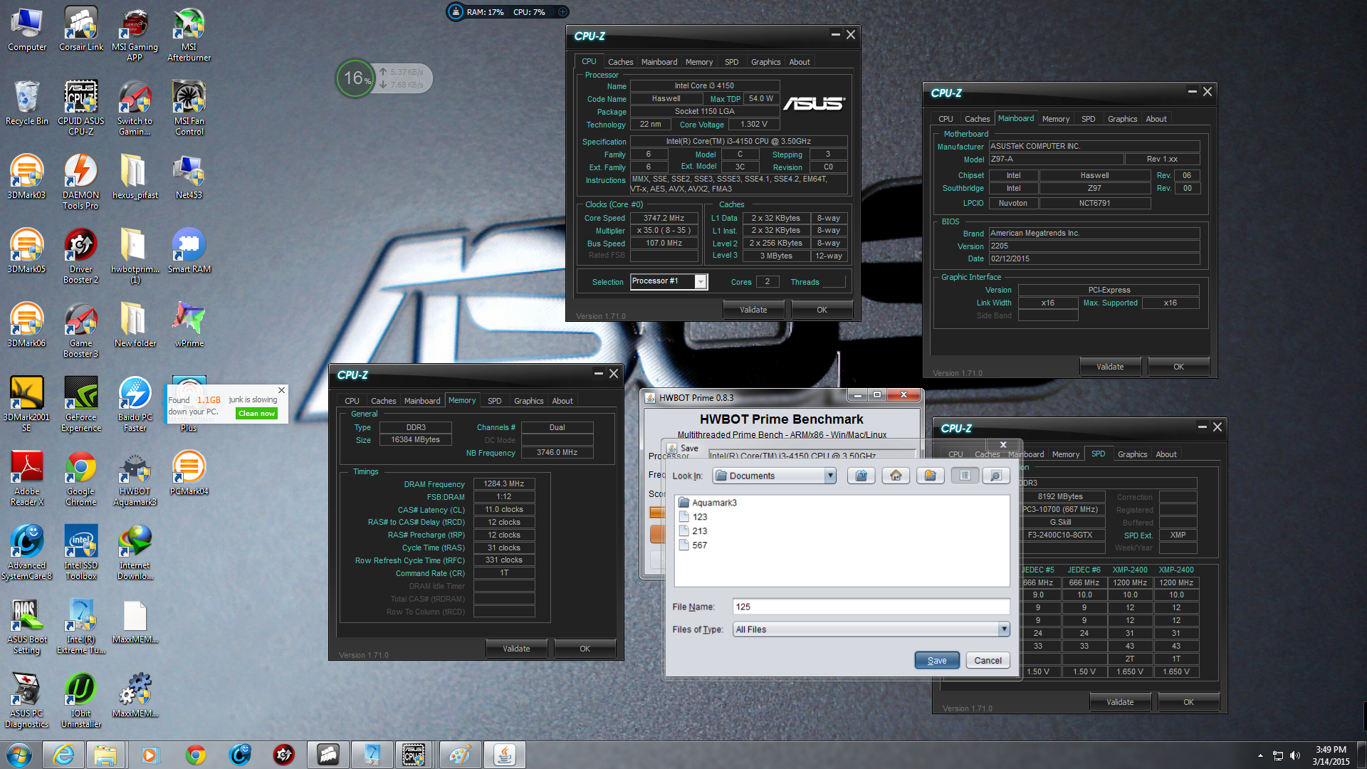
Task: Open Internet Explorer from taskbar
Action: (x=63, y=755)
